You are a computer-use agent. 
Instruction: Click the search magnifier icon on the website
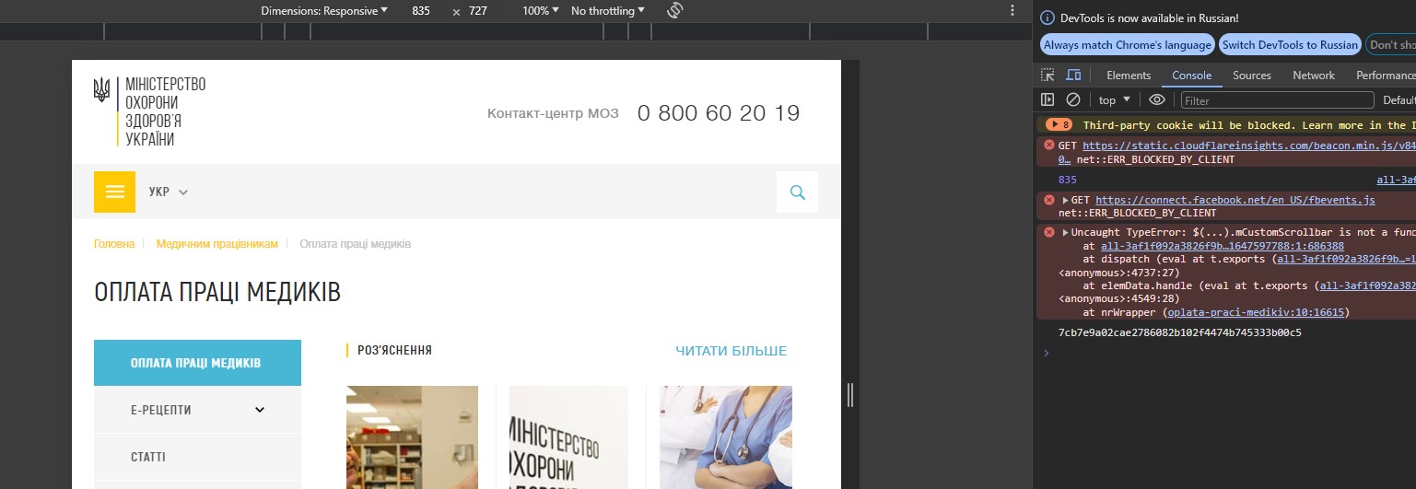coord(797,192)
